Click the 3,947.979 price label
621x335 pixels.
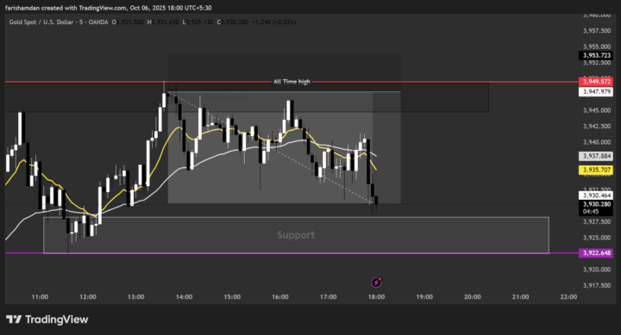click(596, 92)
